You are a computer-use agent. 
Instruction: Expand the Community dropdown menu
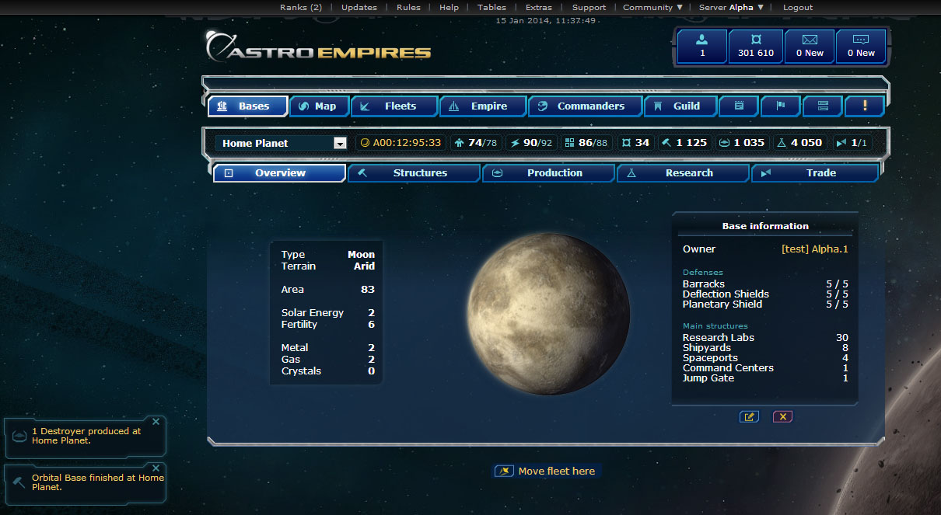[x=652, y=8]
